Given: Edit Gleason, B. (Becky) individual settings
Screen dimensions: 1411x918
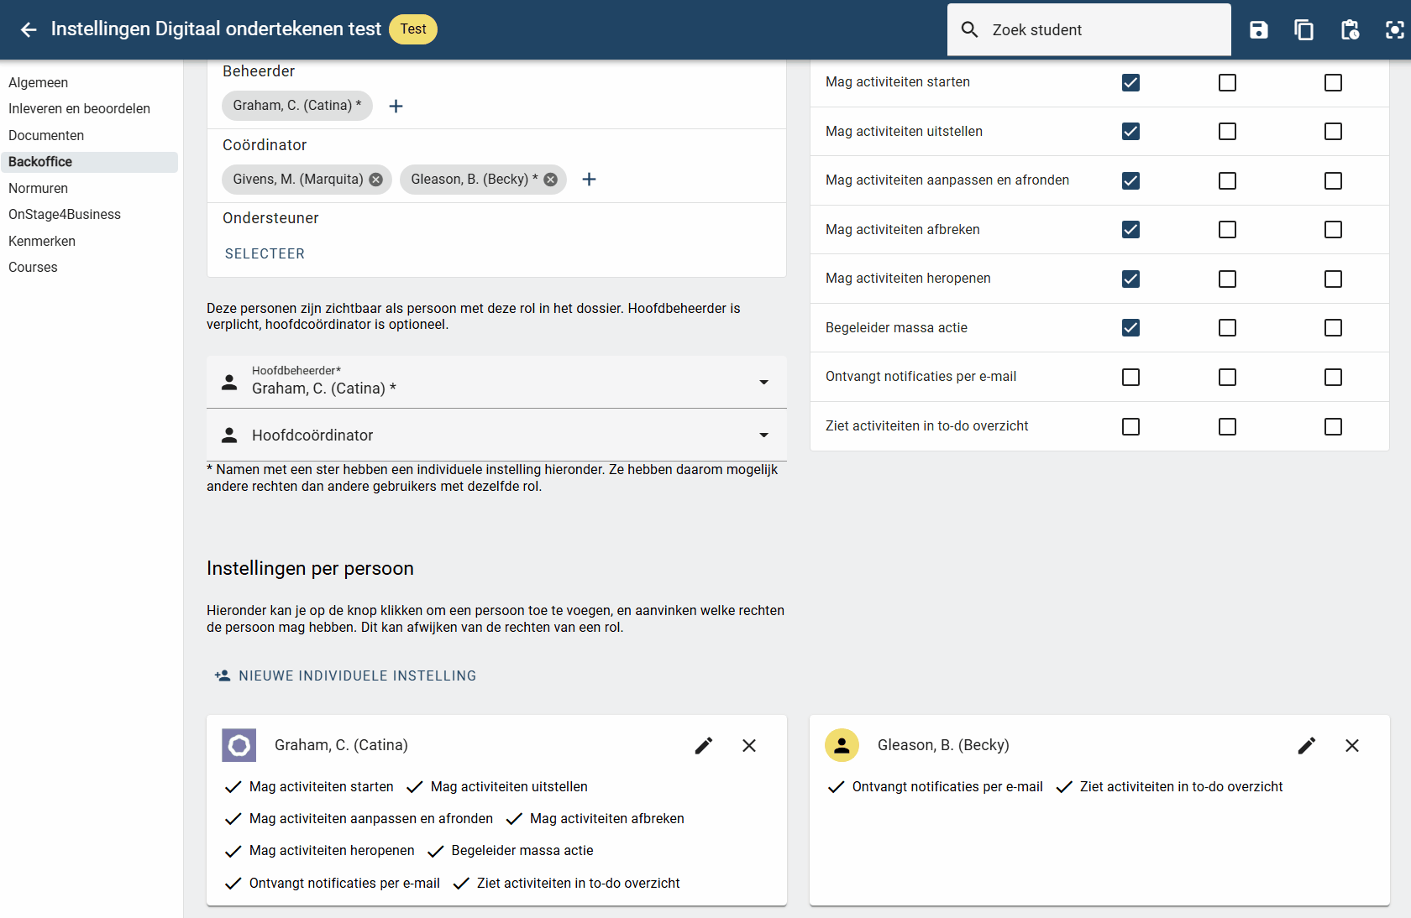Looking at the screenshot, I should coord(1307,745).
